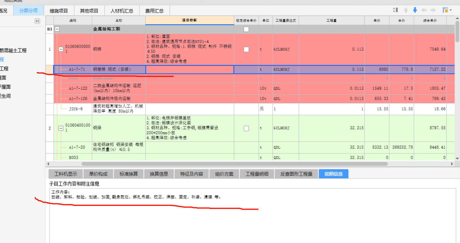Open the 组价方案 bottom tab
This screenshot has height=243, width=460.
coord(224,174)
